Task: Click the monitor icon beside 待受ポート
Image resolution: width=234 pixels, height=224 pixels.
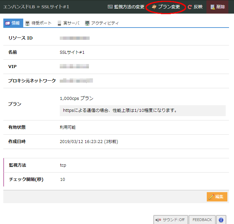Action: [x=27, y=23]
